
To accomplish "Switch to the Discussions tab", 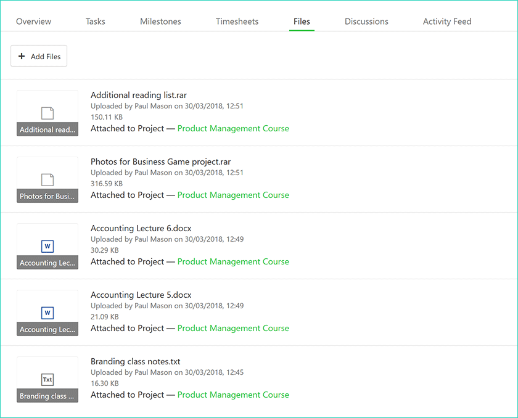I will 366,22.
